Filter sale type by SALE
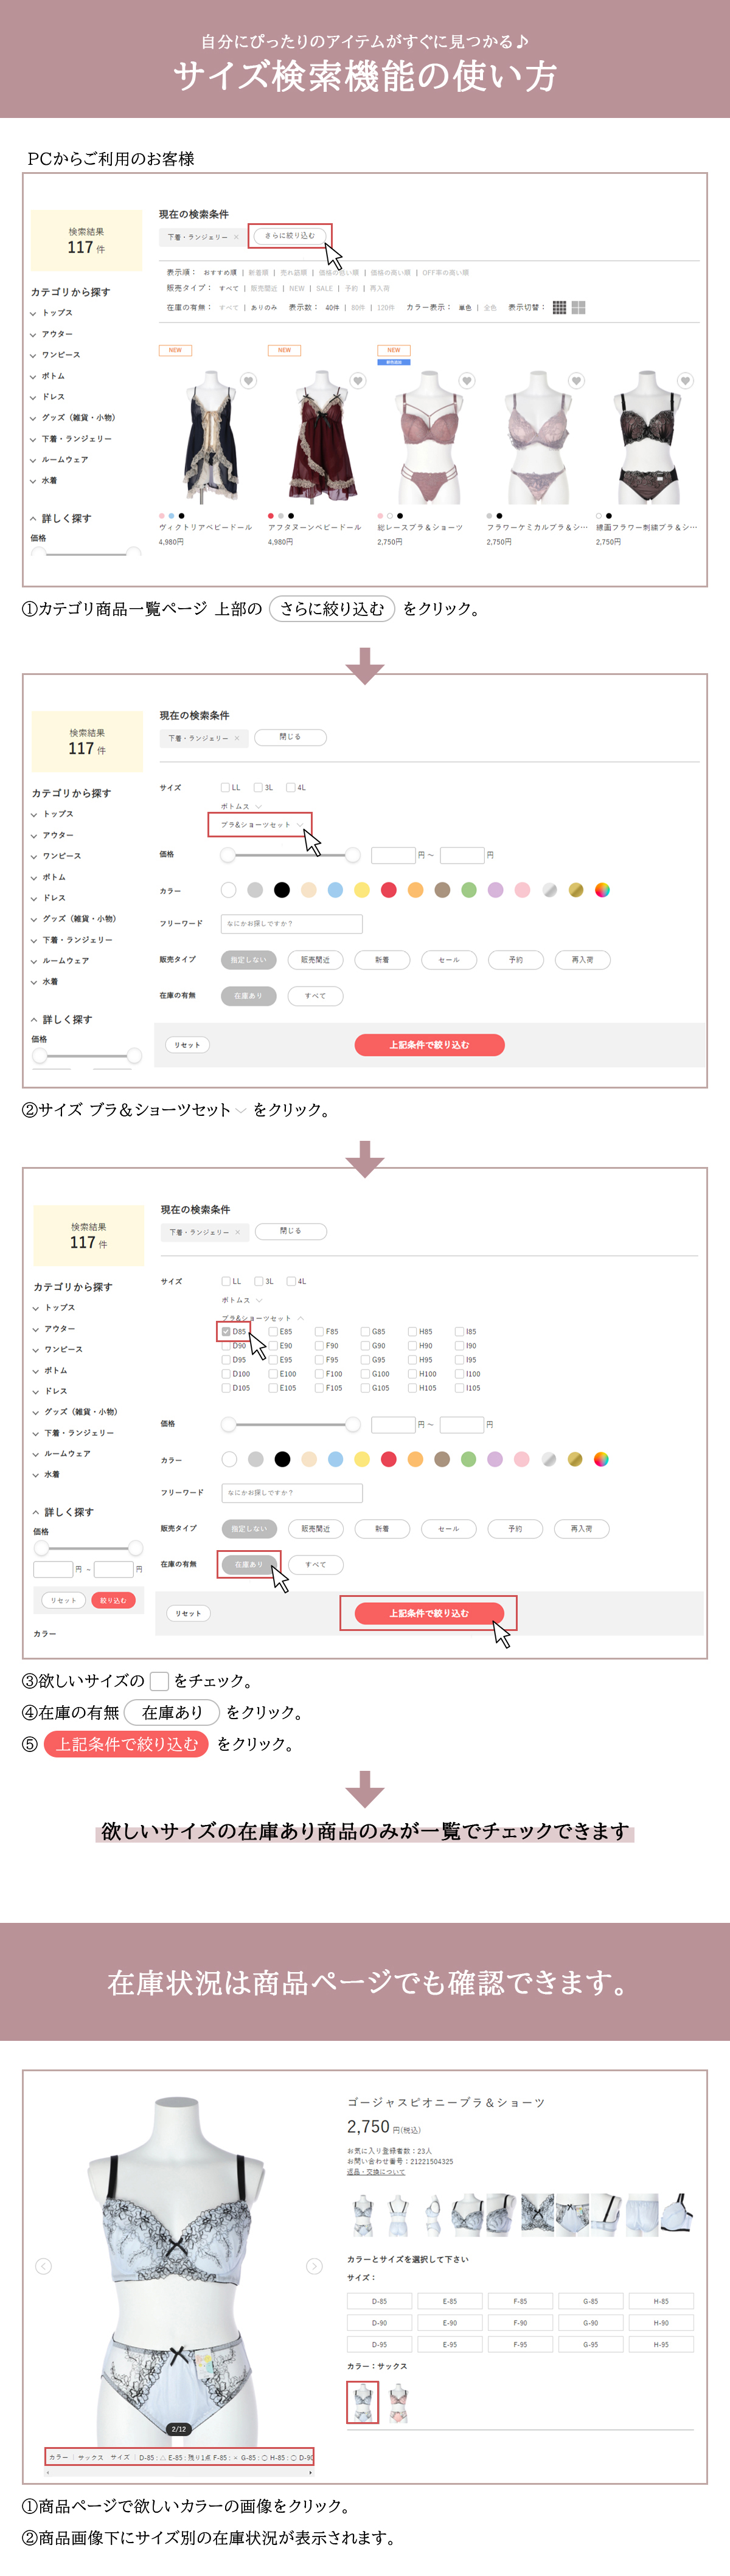 [x=324, y=288]
